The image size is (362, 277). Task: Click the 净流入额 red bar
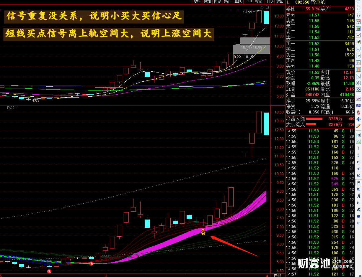coord(314,119)
